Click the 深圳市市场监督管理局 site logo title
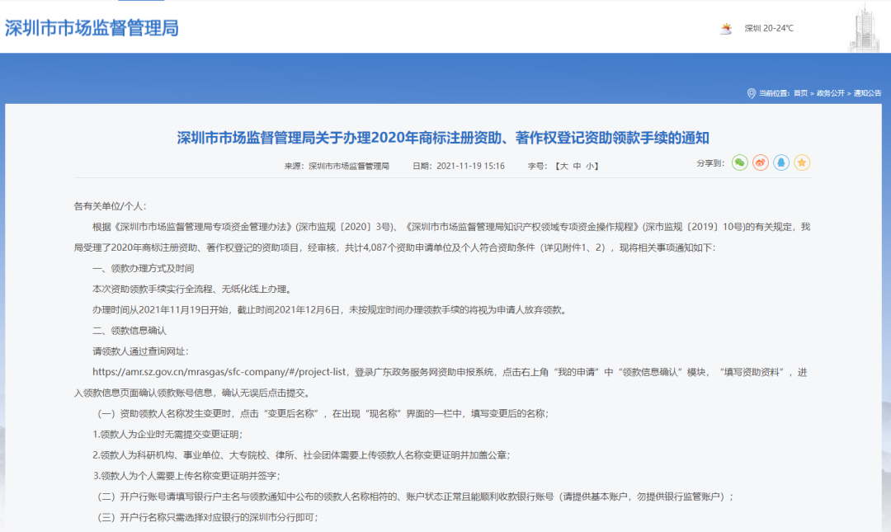The width and height of the screenshot is (891, 532). pos(92,28)
